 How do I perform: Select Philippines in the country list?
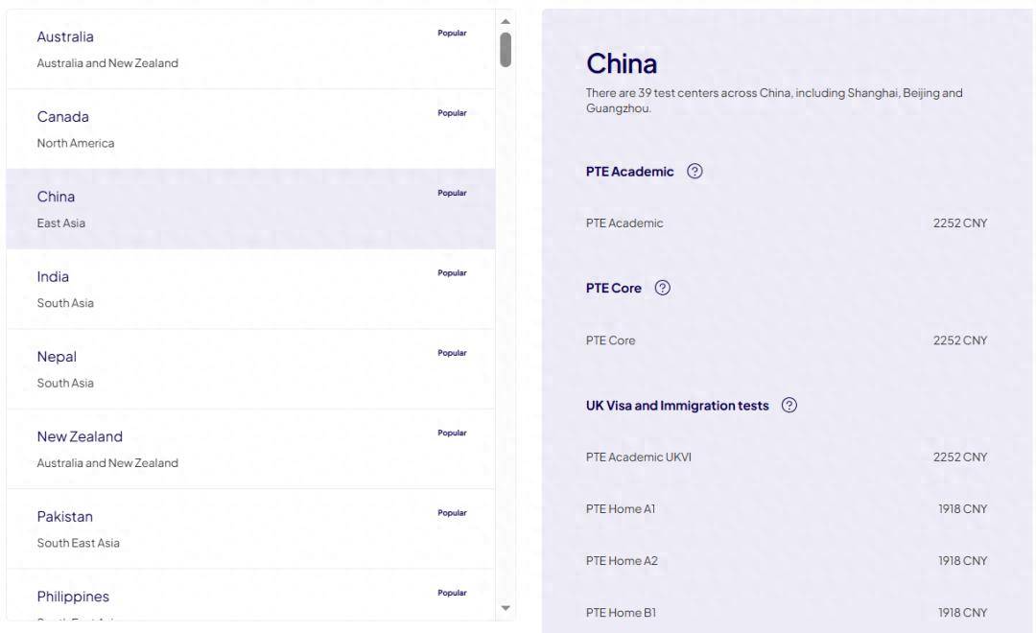(250, 596)
